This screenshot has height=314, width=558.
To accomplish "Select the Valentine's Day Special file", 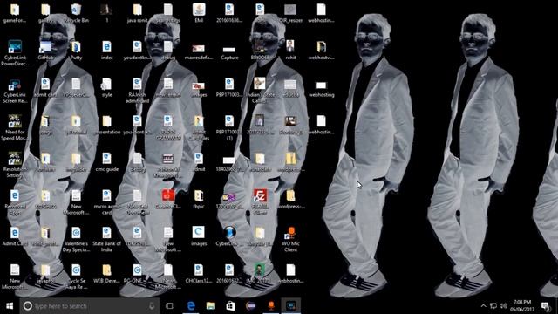I will [x=76, y=239].
